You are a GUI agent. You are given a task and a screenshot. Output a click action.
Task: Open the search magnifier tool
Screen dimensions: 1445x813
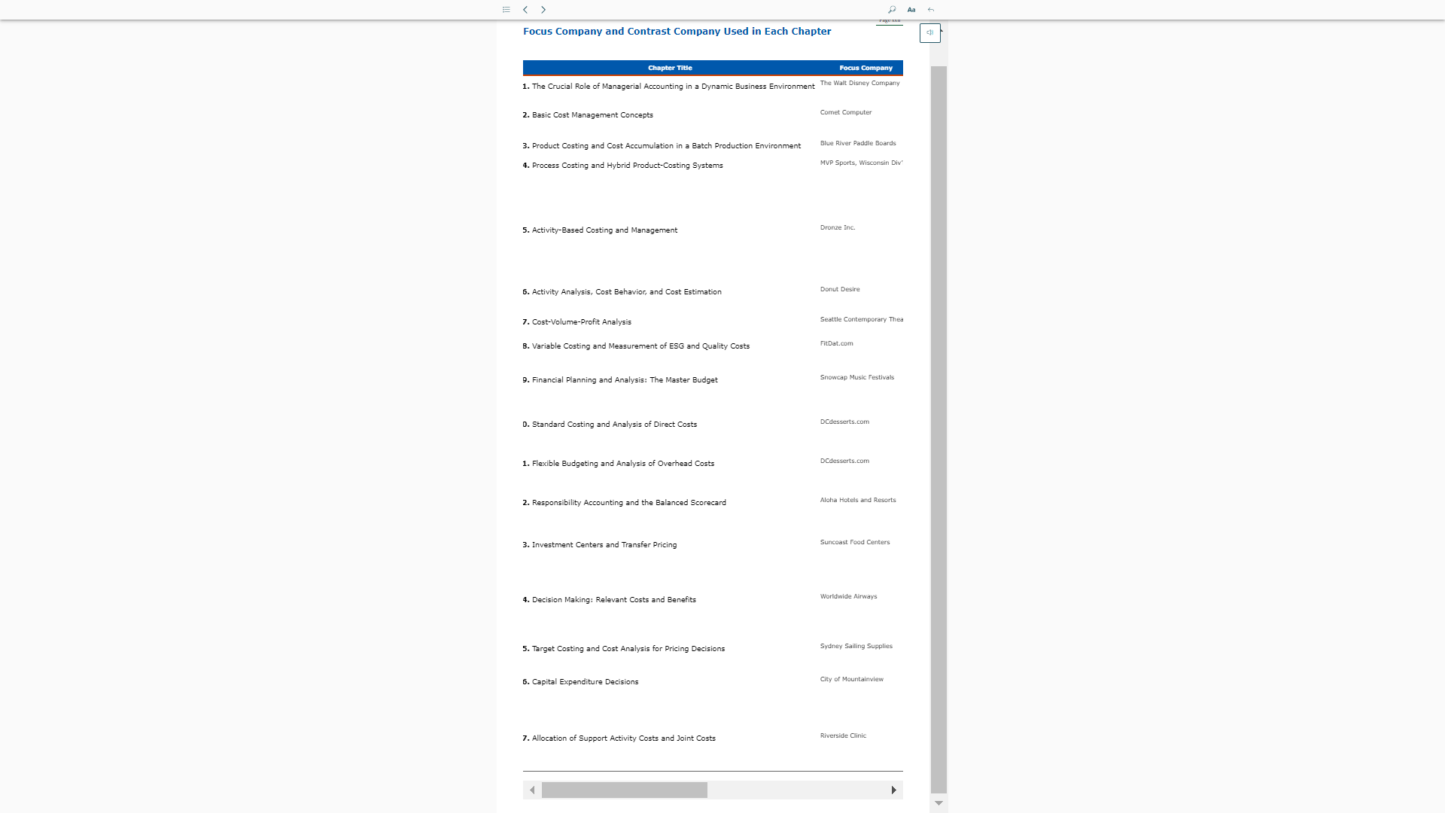[x=892, y=10]
